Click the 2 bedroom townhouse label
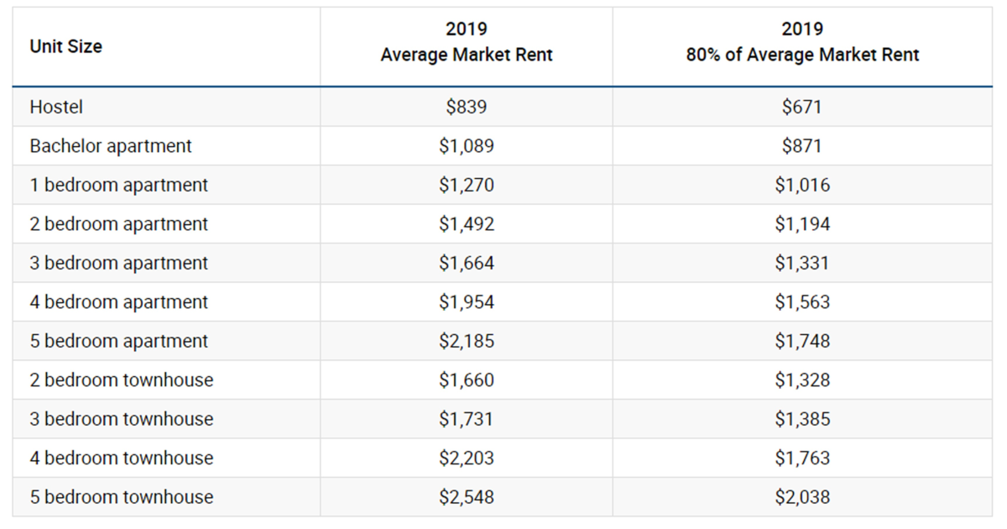1007x529 pixels. [x=121, y=380]
